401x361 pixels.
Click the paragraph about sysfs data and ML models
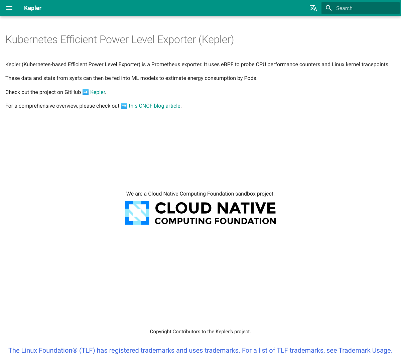point(131,78)
